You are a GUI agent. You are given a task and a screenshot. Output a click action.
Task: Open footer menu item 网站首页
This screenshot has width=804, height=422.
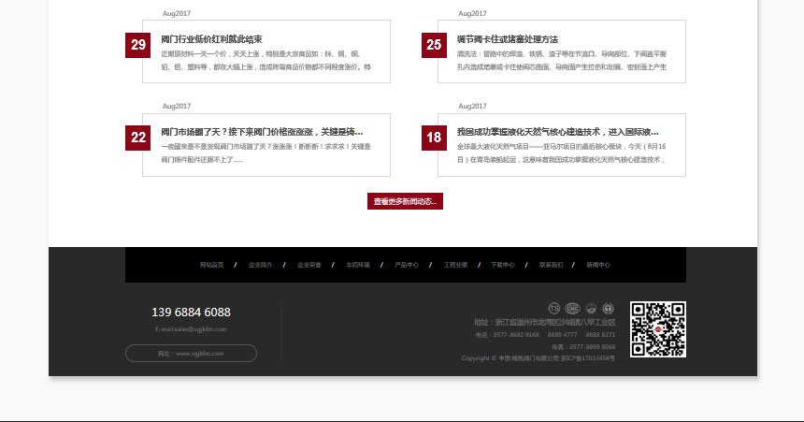(211, 265)
